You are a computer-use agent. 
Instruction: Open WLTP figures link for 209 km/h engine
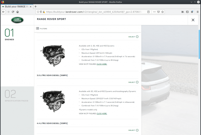click(x=102, y=64)
